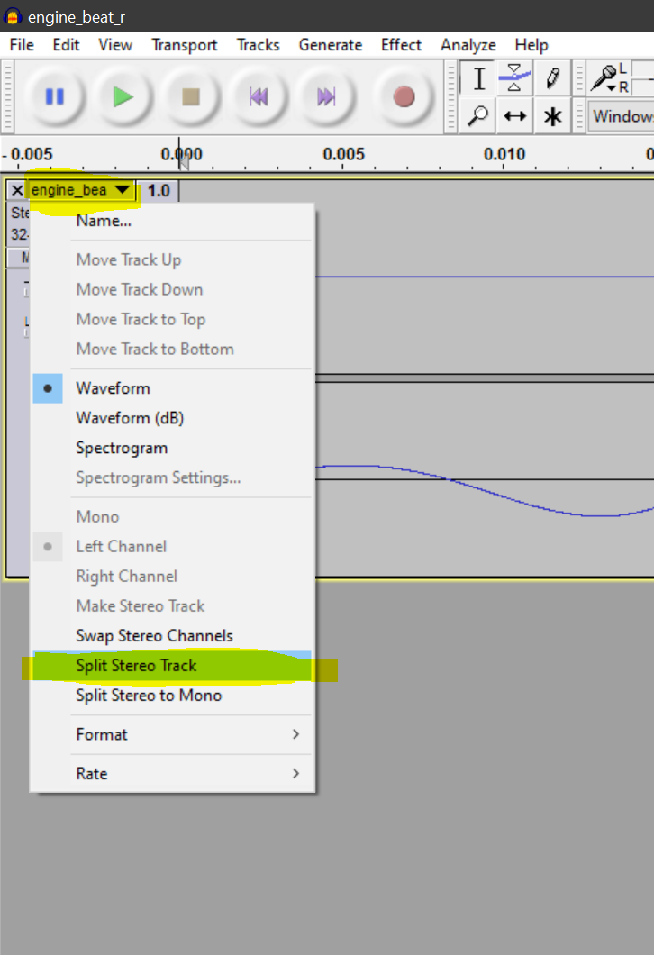654x955 pixels.
Task: Select the Zoom magnifier tool
Action: (x=478, y=115)
